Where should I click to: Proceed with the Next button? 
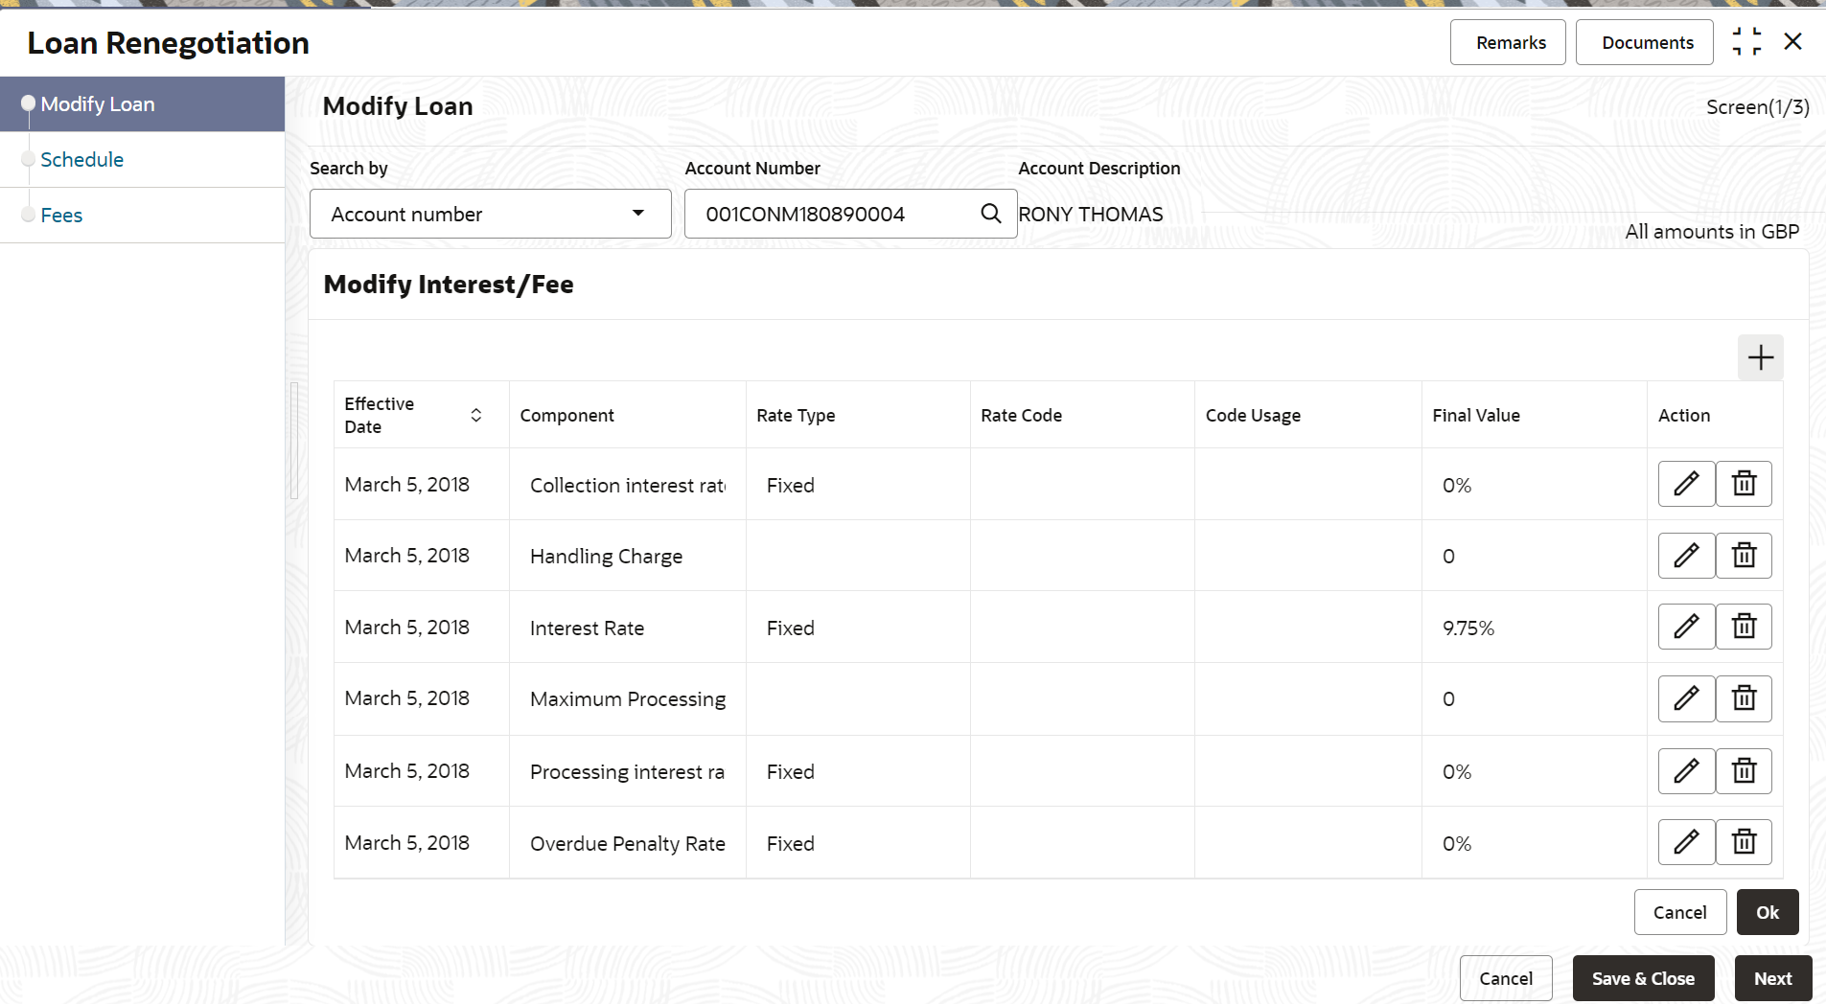[1772, 978]
